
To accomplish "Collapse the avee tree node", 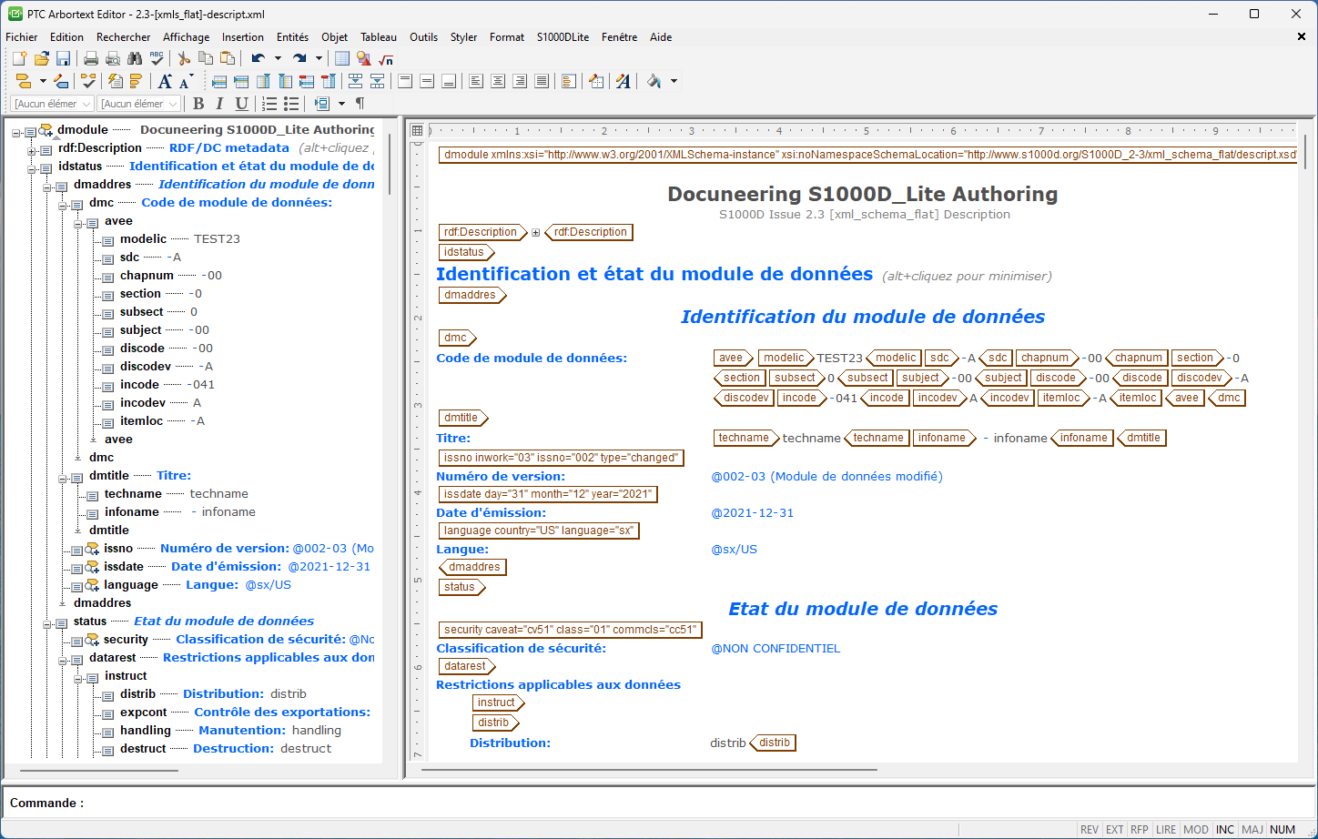I will point(78,224).
